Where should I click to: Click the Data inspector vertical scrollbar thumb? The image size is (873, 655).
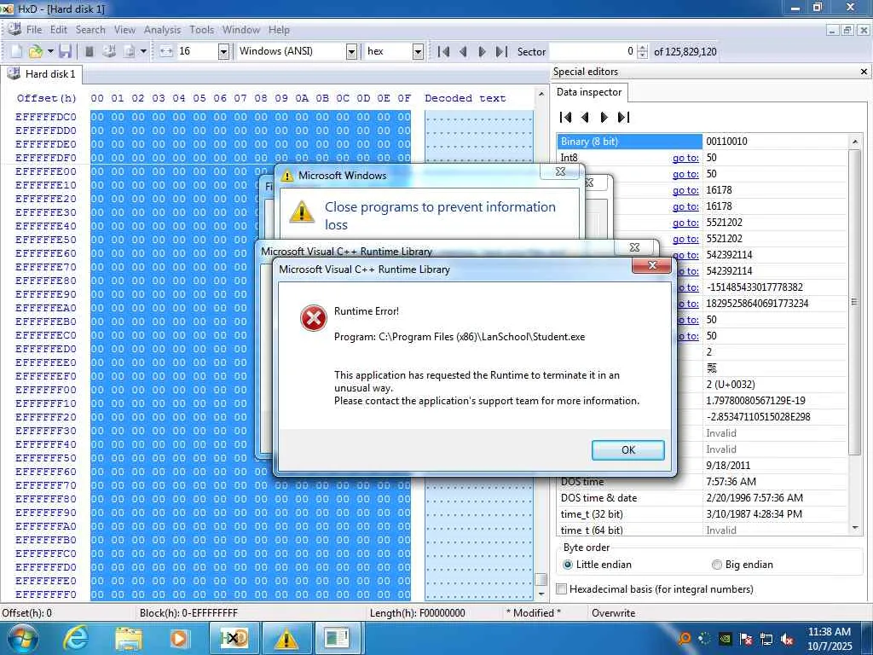click(854, 303)
